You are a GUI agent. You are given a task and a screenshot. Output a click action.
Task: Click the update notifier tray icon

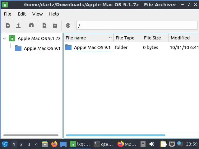tap(180, 144)
